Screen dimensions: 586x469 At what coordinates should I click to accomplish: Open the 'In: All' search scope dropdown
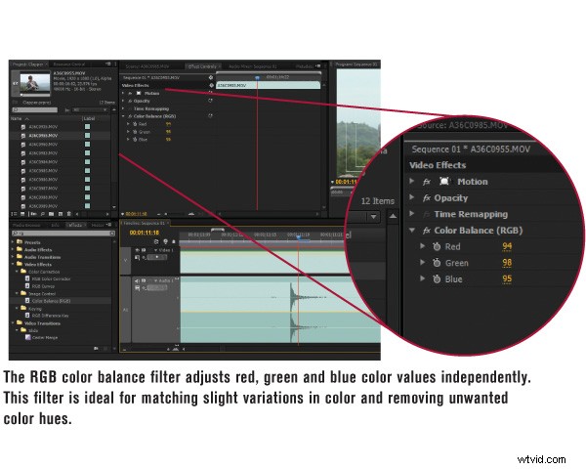[90, 110]
